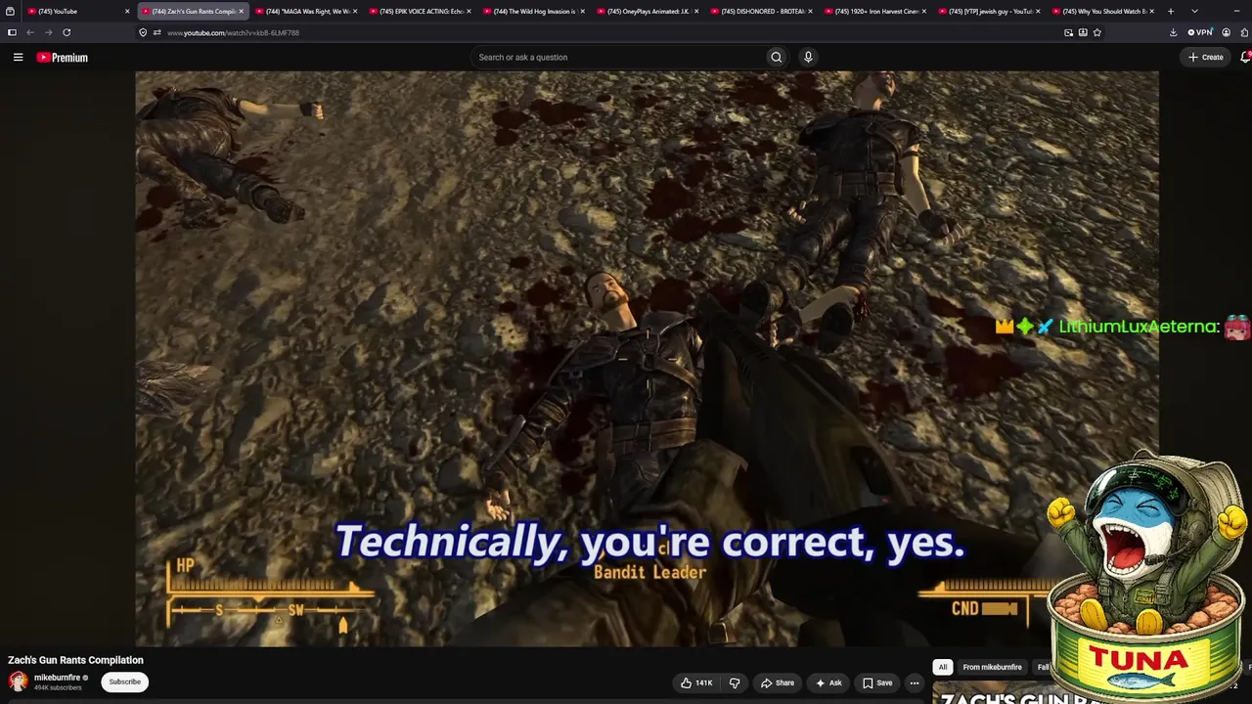Viewport: 1252px width, 704px height.
Task: Click the video player to pause
Action: pos(647,358)
